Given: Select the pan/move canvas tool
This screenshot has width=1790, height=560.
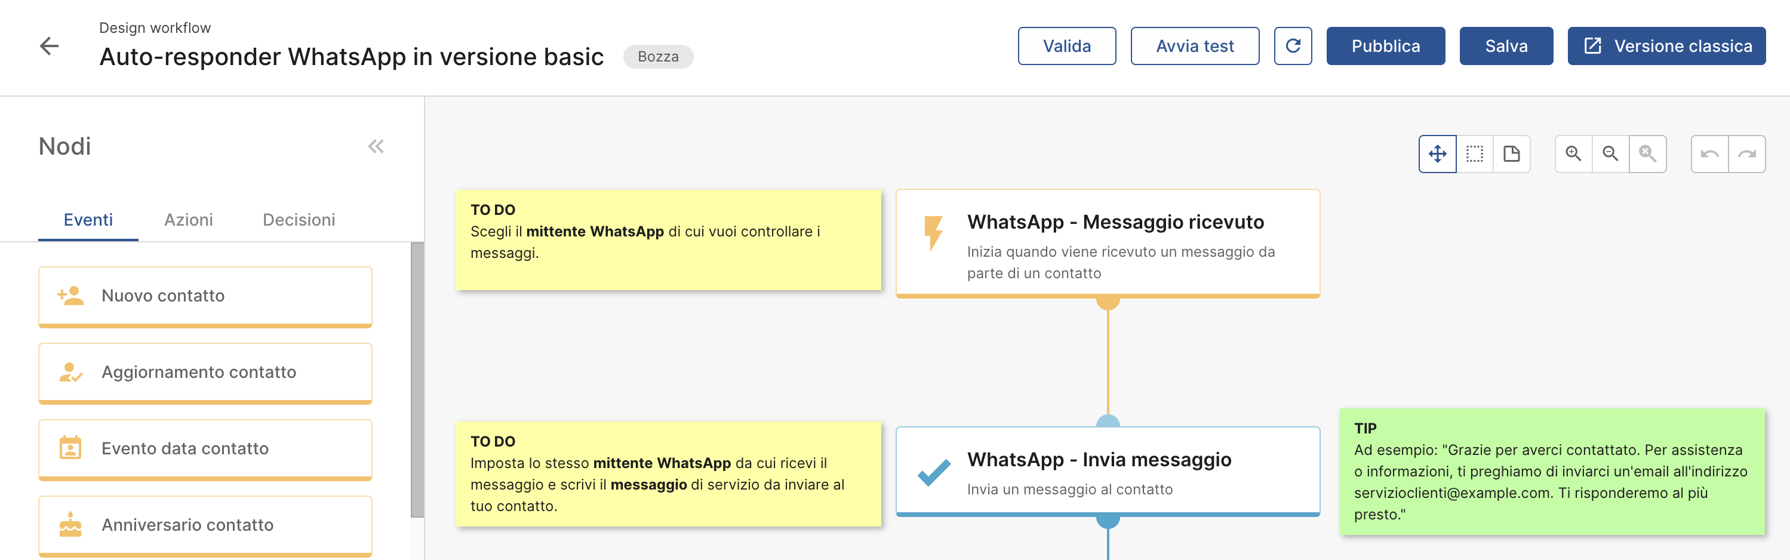Looking at the screenshot, I should click(x=1437, y=153).
